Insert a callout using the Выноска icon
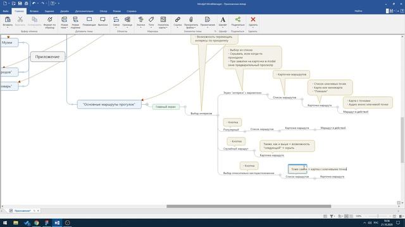The image size is (405, 227). pos(103,20)
